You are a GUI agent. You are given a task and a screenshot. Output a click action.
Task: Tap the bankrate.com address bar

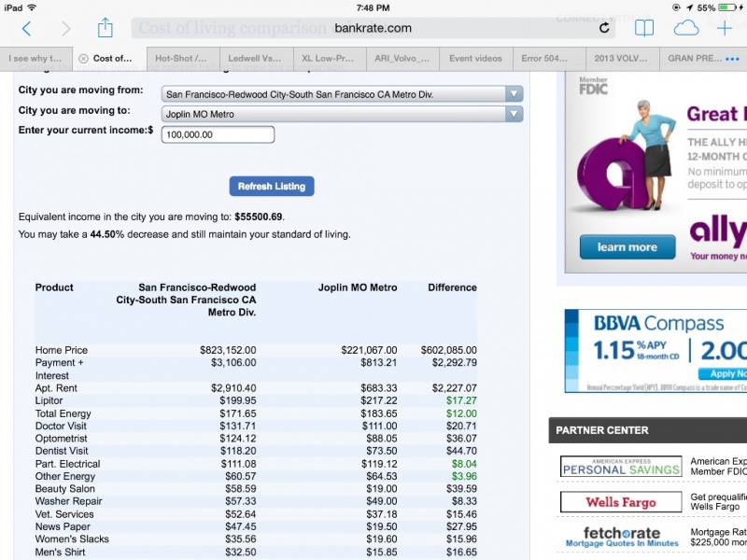click(x=373, y=28)
